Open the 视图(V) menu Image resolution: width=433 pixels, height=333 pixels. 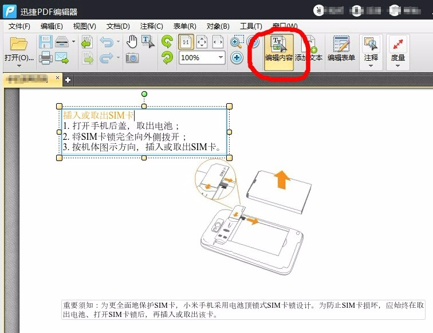[x=85, y=26]
